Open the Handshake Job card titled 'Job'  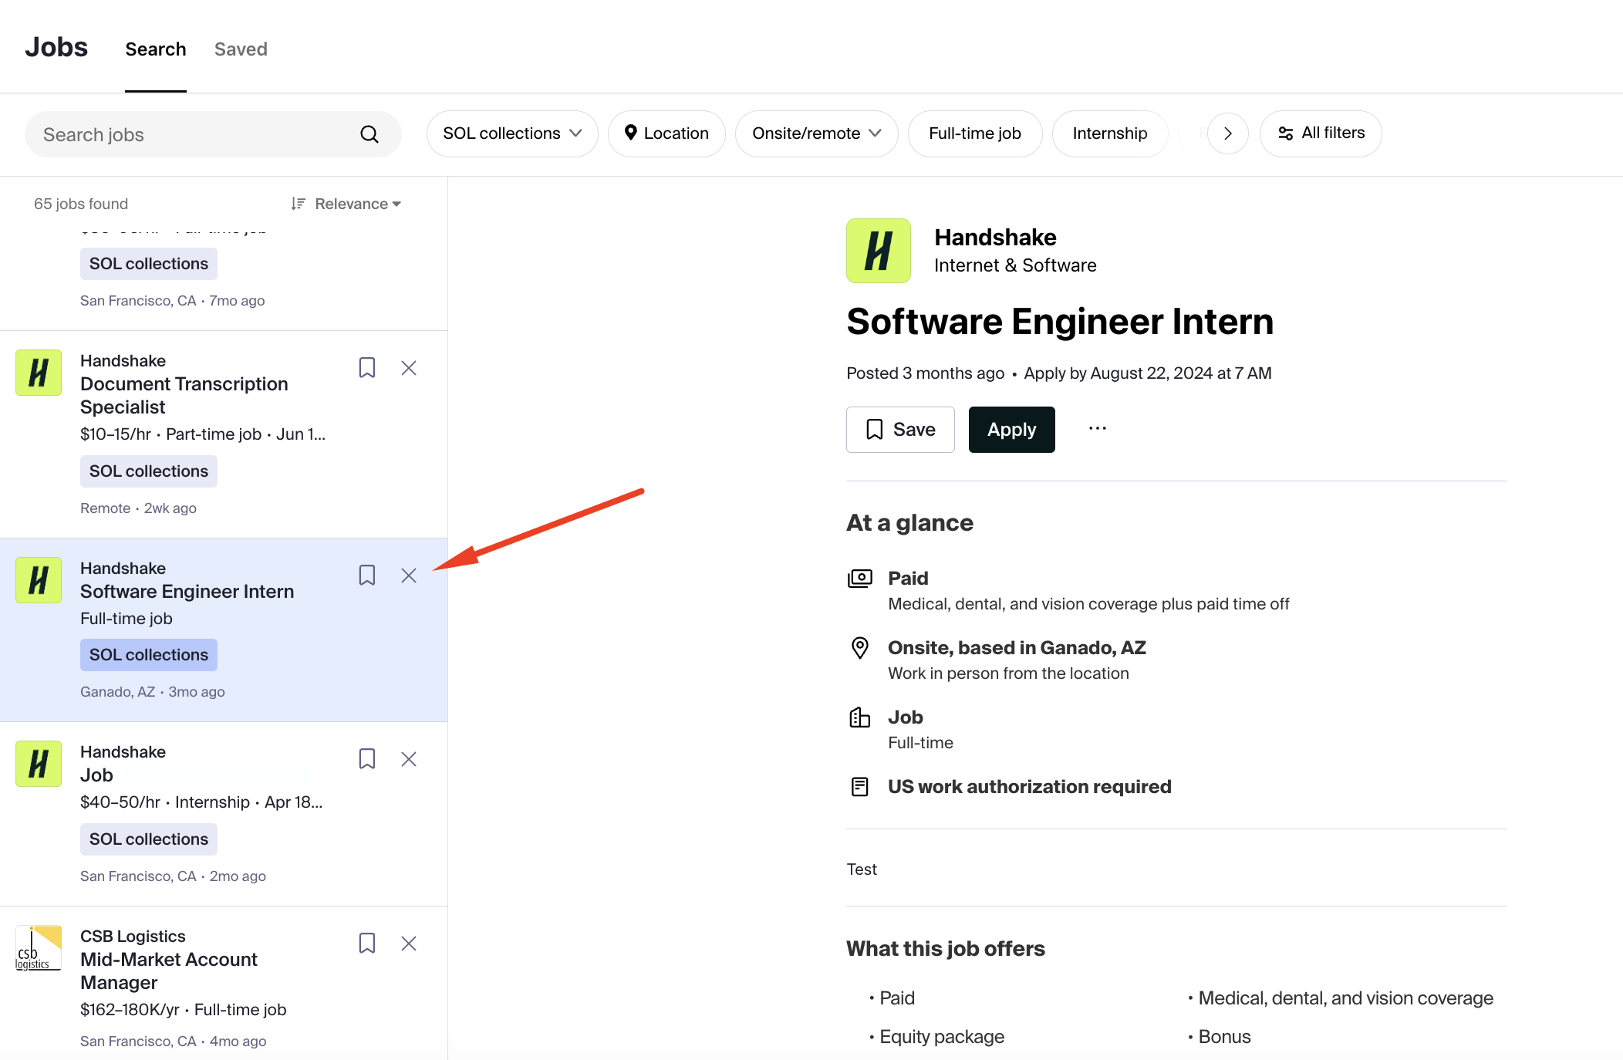coord(96,775)
